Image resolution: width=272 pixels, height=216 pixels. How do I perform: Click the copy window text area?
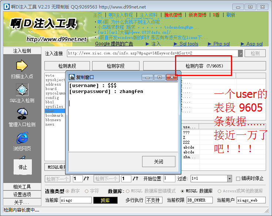123,117
